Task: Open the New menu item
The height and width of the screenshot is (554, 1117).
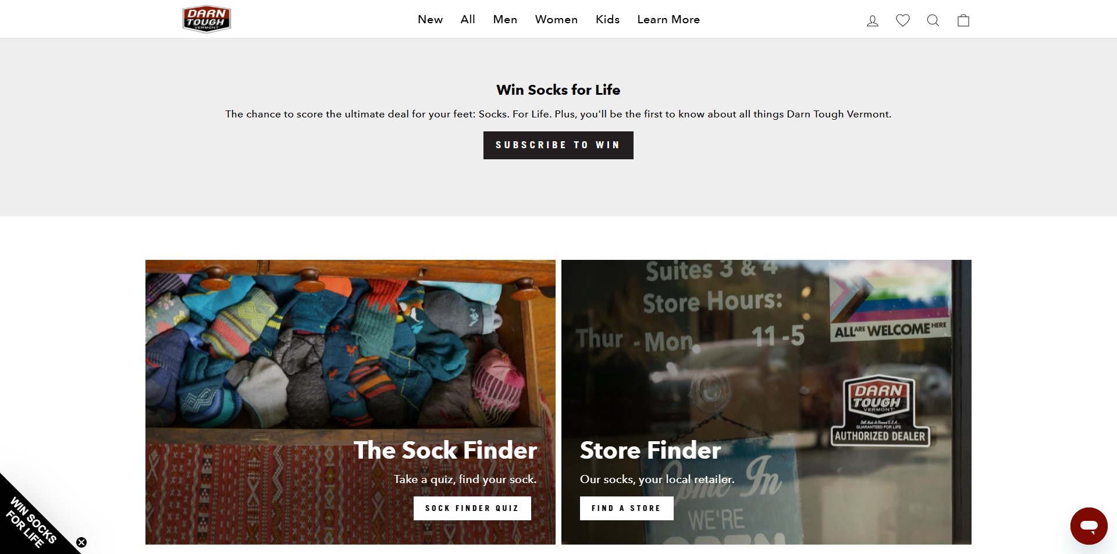Action: pos(430,19)
